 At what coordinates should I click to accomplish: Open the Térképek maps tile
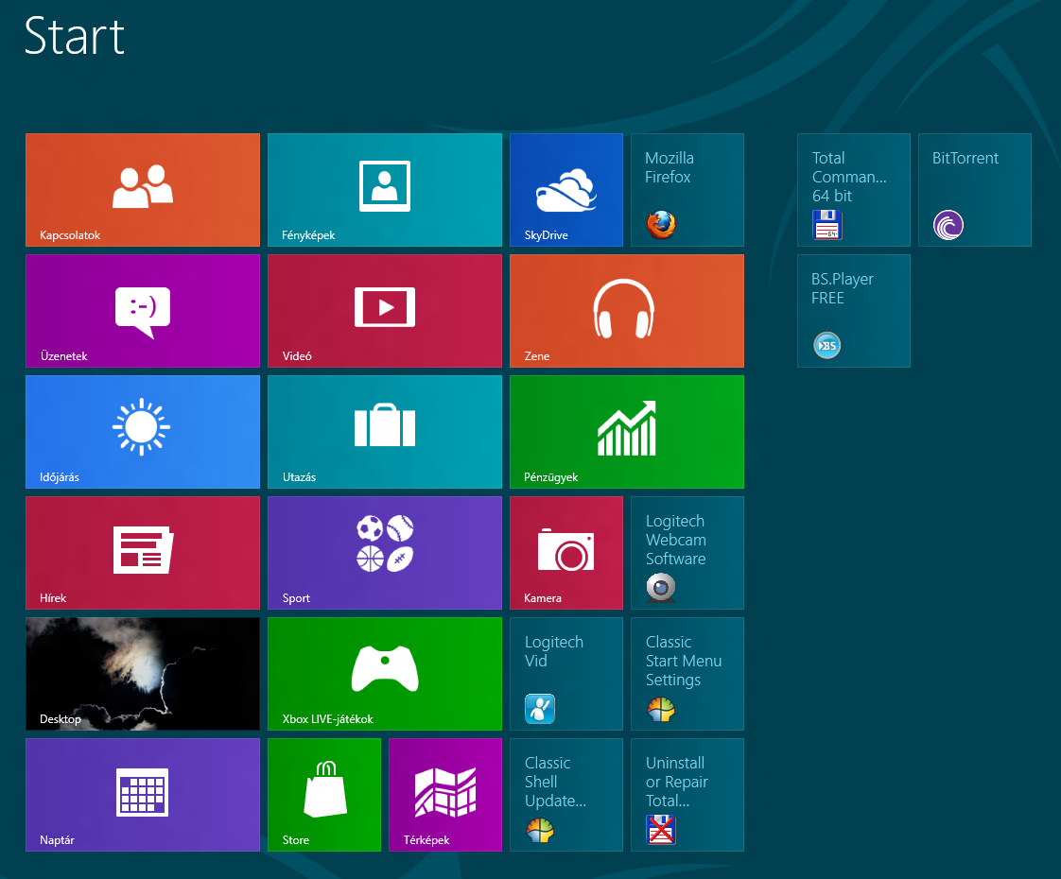tap(445, 795)
